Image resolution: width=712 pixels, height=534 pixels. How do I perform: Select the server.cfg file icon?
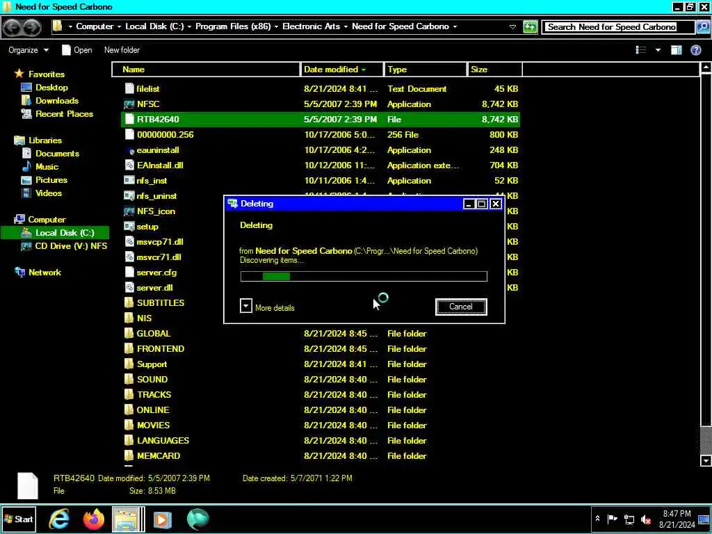[129, 273]
